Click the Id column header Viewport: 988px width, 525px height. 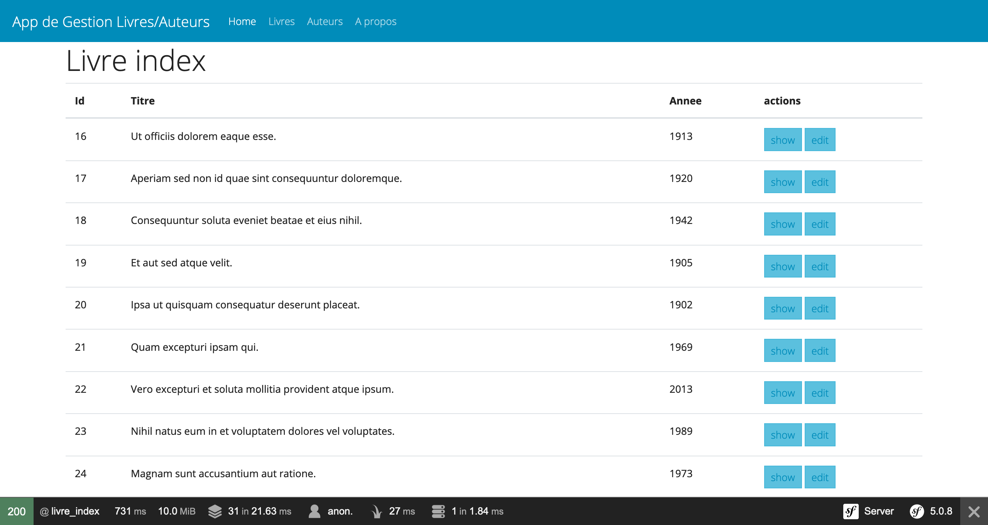pos(80,101)
